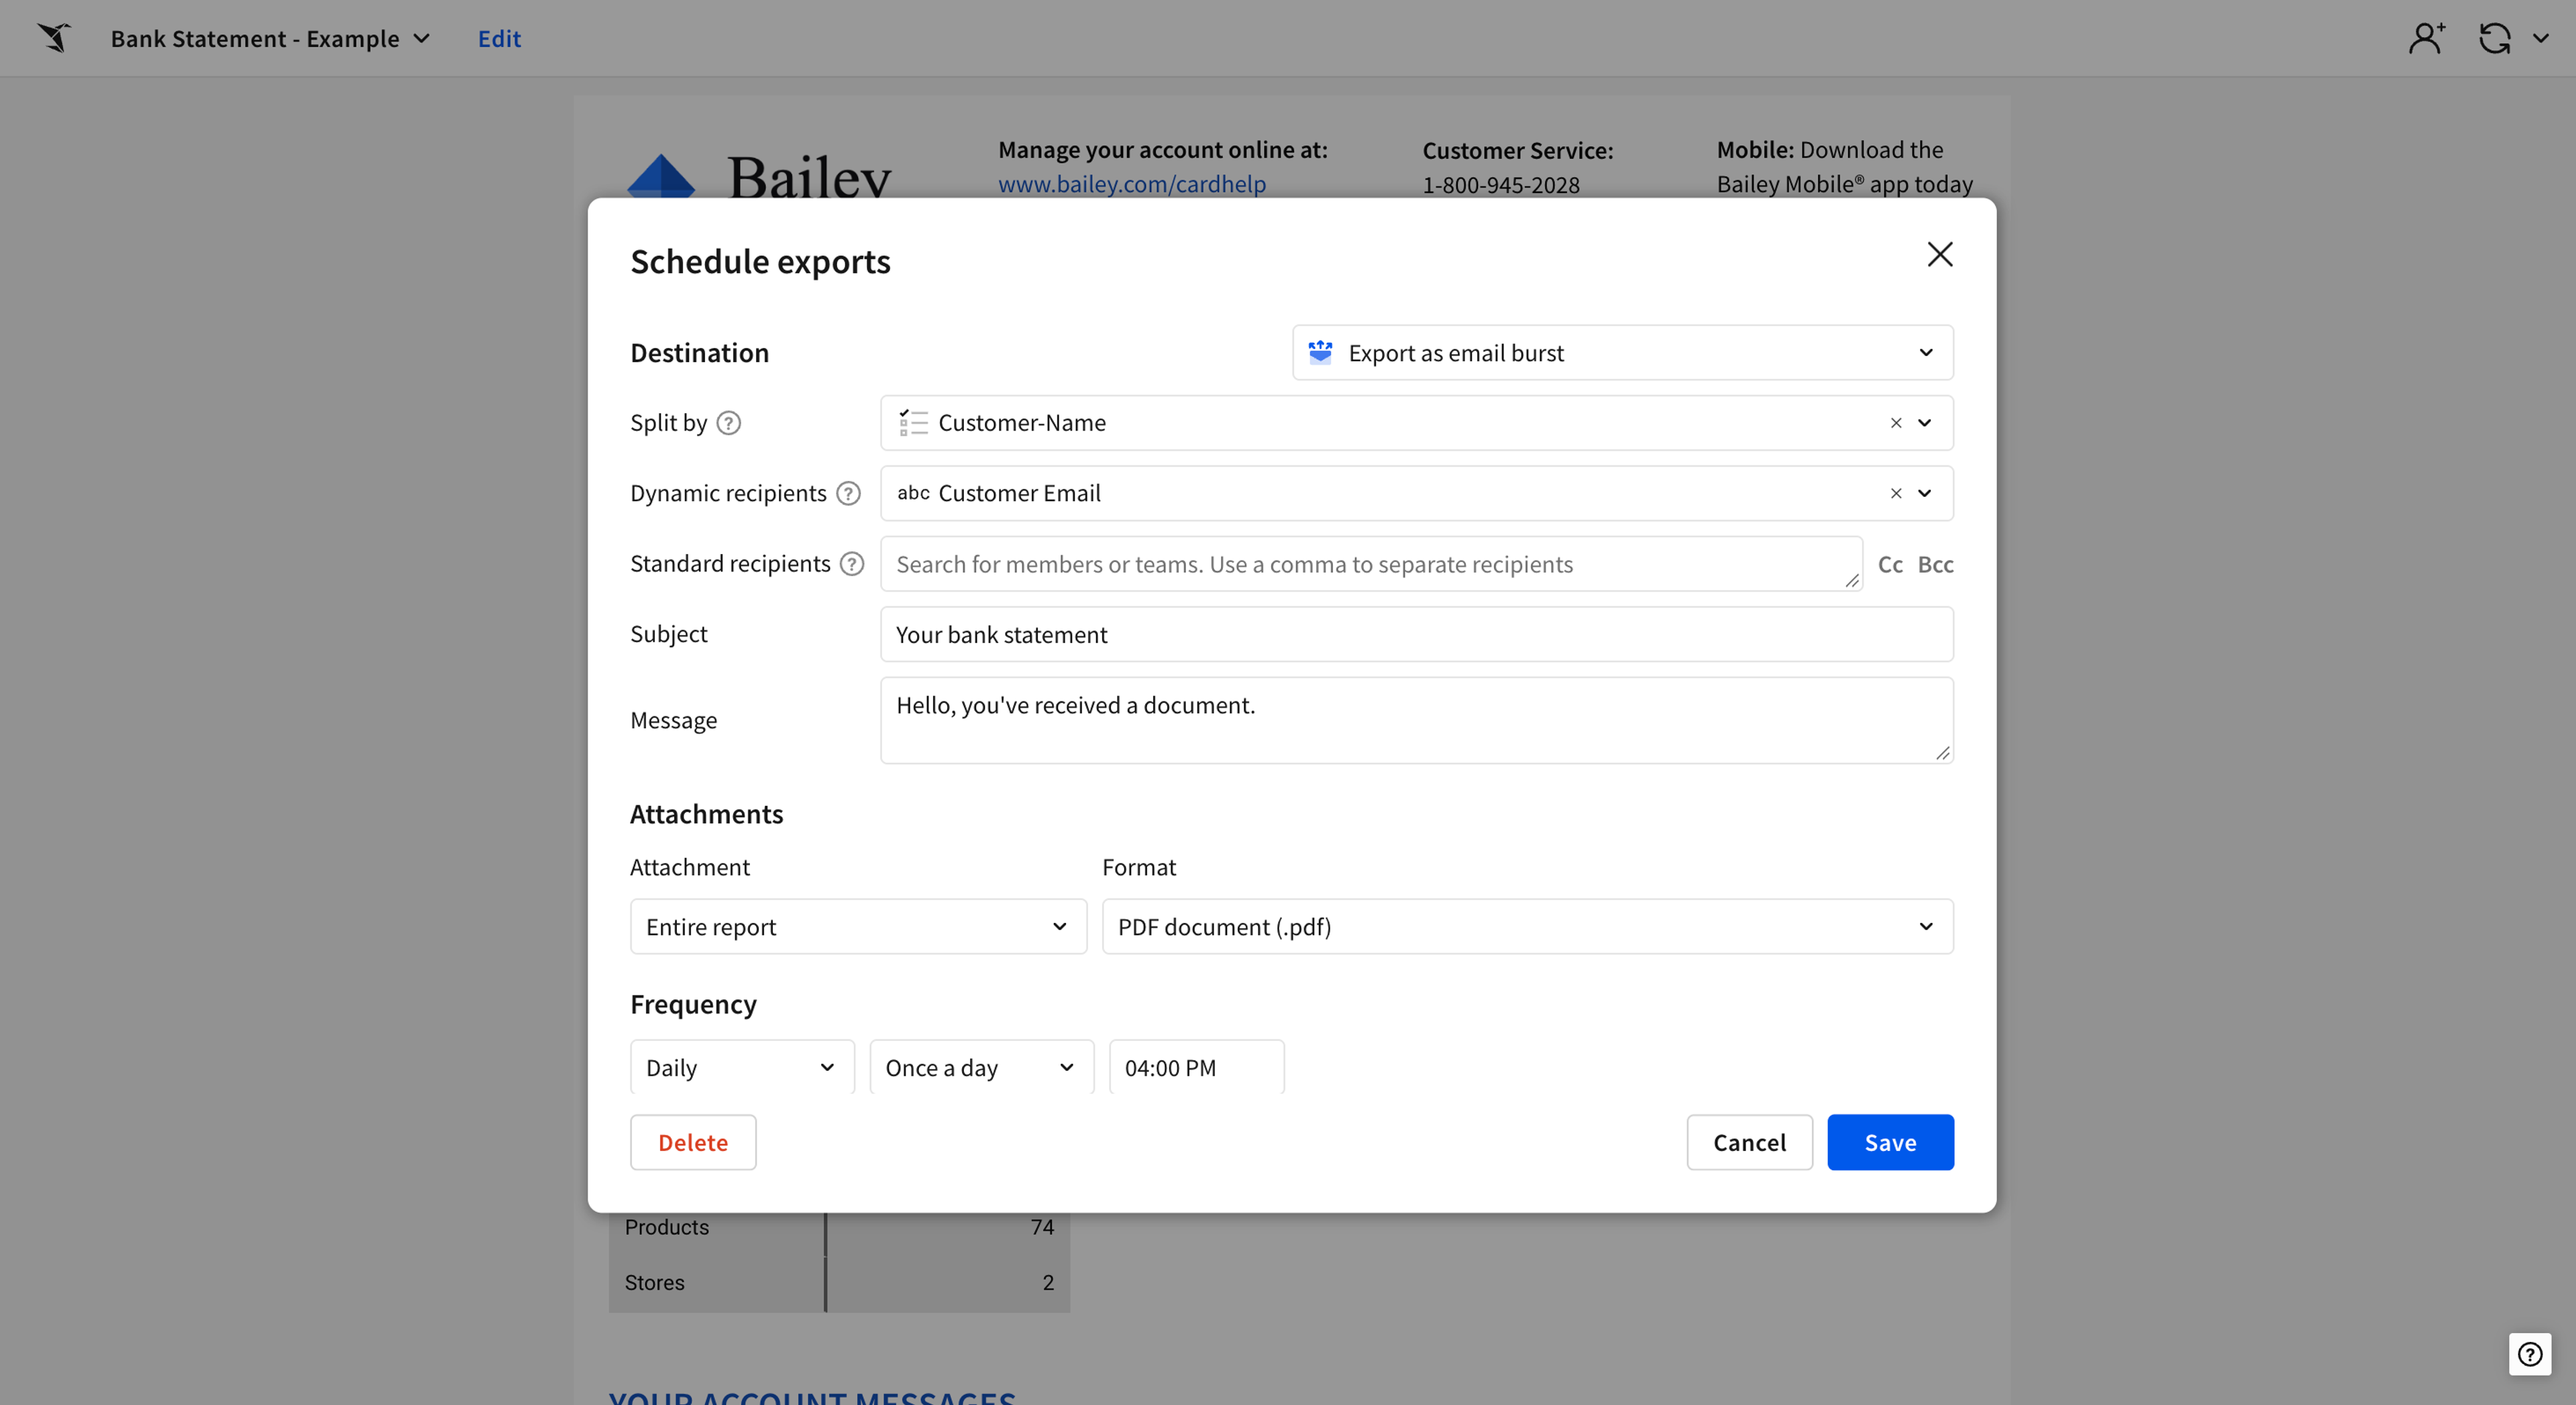This screenshot has width=2576, height=1405.
Task: Open the Format PDF document dropdown
Action: (x=1527, y=926)
